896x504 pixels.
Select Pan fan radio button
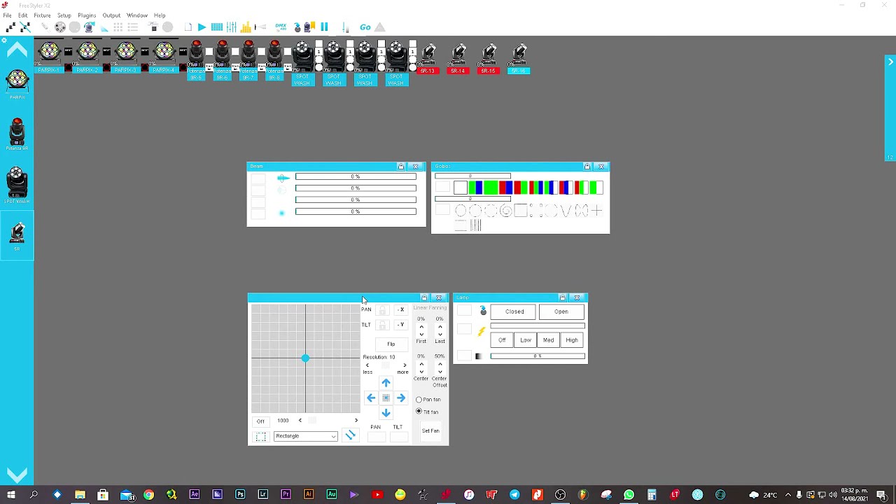(x=419, y=400)
